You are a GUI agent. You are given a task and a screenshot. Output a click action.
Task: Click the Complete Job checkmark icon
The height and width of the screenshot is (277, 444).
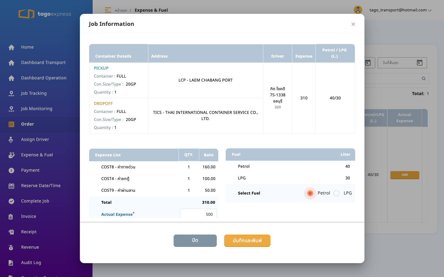click(x=11, y=201)
